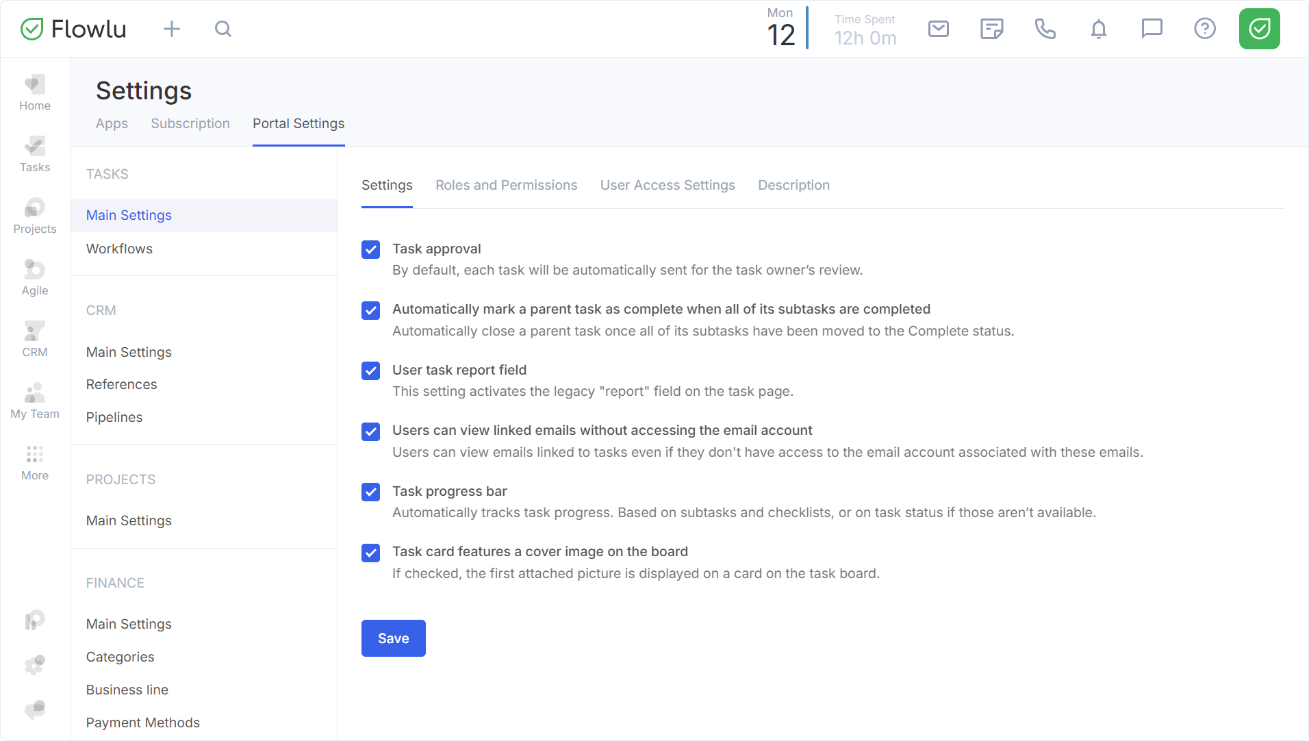This screenshot has height=741, width=1309.
Task: Open the search magnifier icon
Action: [223, 29]
